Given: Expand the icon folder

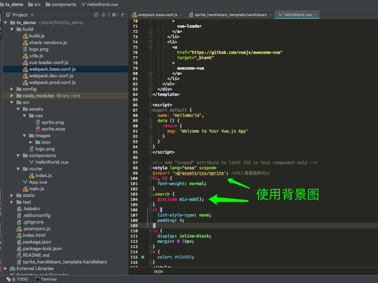Looking at the screenshot, I should tap(31, 142).
